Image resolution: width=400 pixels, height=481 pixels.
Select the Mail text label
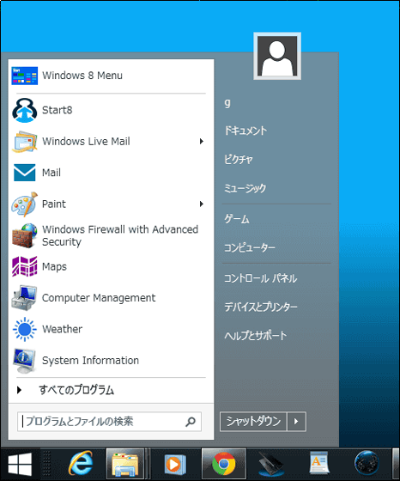click(x=52, y=173)
